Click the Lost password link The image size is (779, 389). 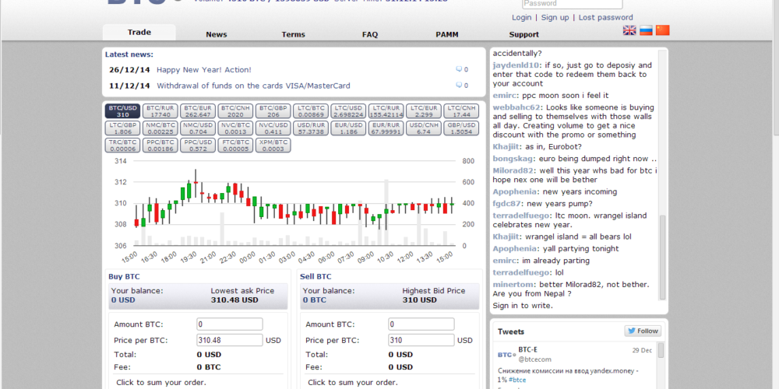click(605, 17)
